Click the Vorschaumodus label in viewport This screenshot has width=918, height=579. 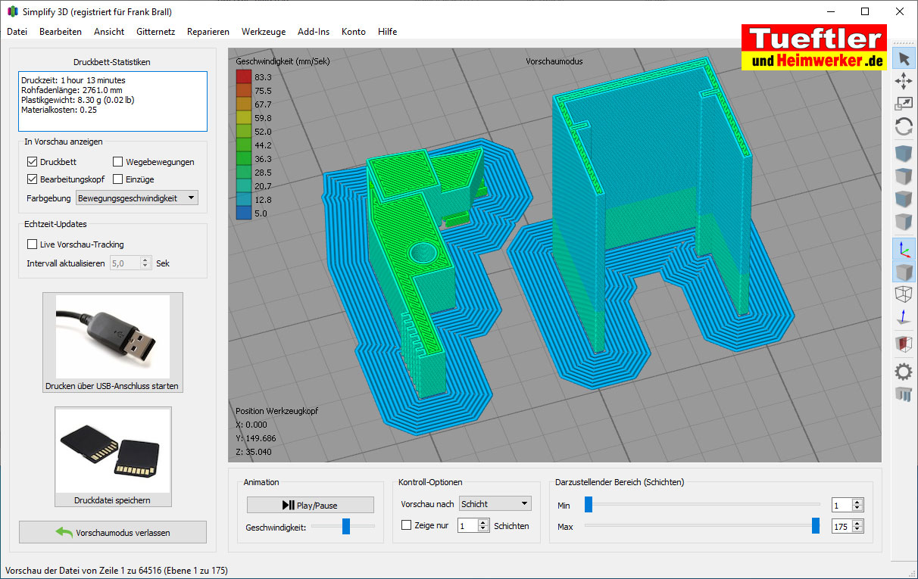click(554, 61)
